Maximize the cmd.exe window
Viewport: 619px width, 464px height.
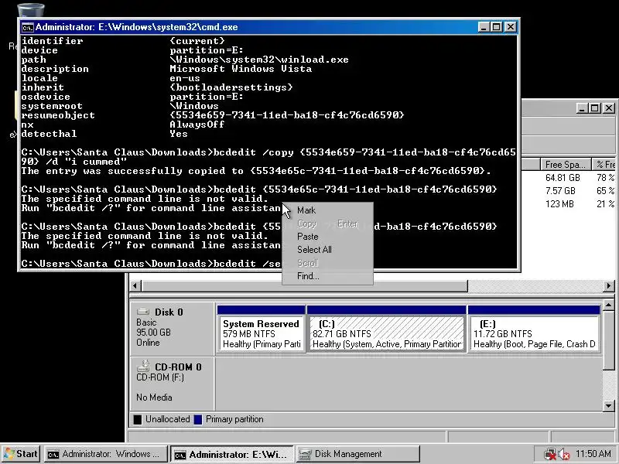pyautogui.click(x=496, y=27)
